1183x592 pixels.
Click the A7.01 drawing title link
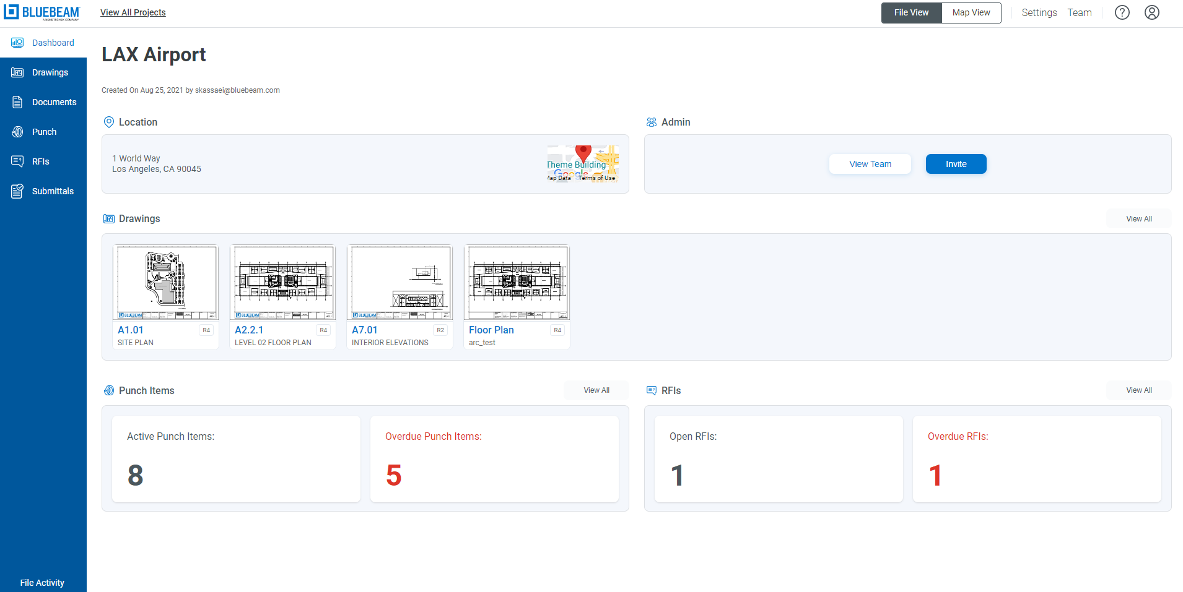pos(365,330)
